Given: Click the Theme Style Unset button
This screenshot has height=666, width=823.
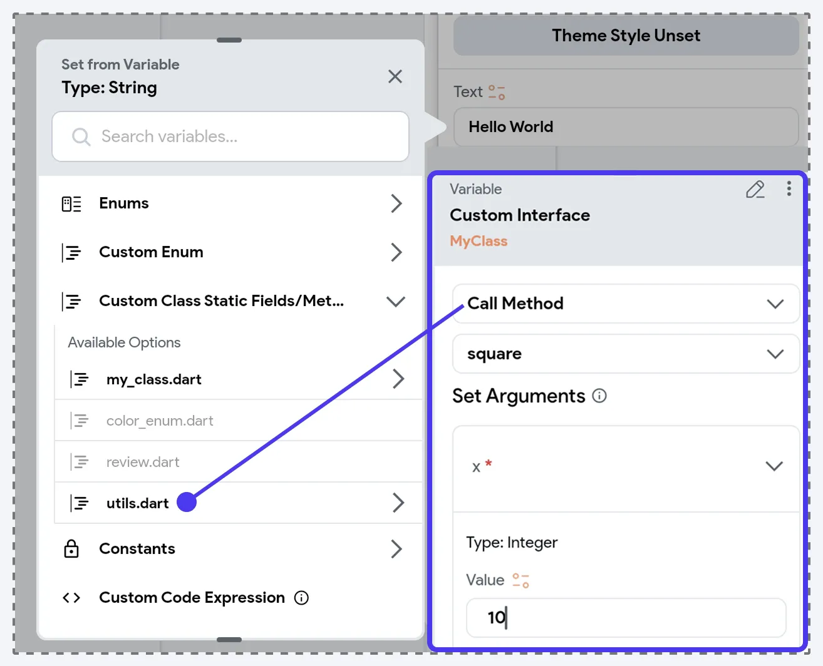Looking at the screenshot, I should (x=626, y=36).
